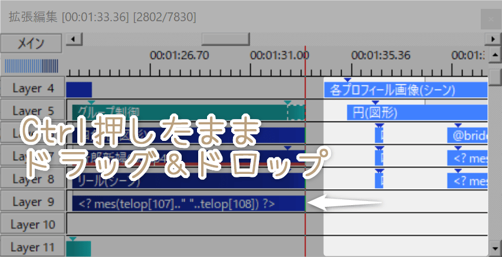The width and height of the screenshot is (502, 257).
Task: Click the timeline zoom level bars
Action: click(31, 66)
